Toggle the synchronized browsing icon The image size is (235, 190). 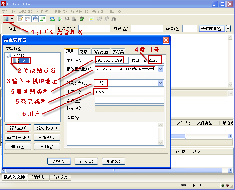[106, 19]
